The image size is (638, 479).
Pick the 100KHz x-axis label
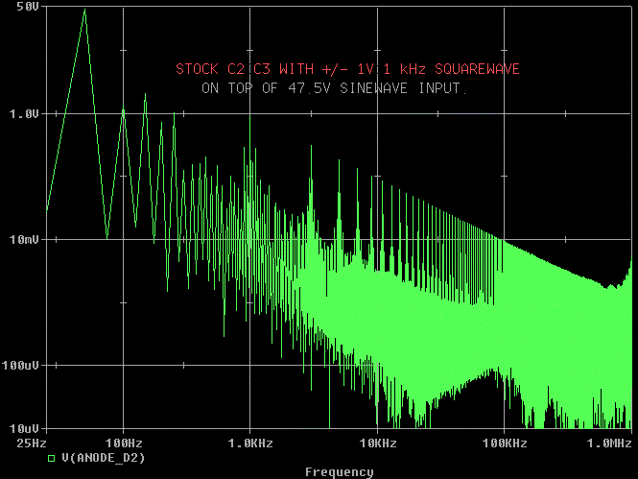pyautogui.click(x=504, y=443)
